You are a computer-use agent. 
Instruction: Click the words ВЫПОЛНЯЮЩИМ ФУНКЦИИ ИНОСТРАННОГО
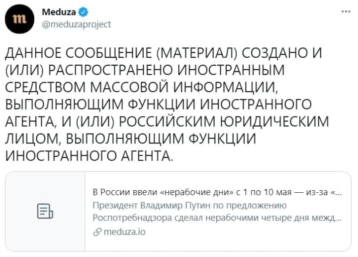pos(158,104)
